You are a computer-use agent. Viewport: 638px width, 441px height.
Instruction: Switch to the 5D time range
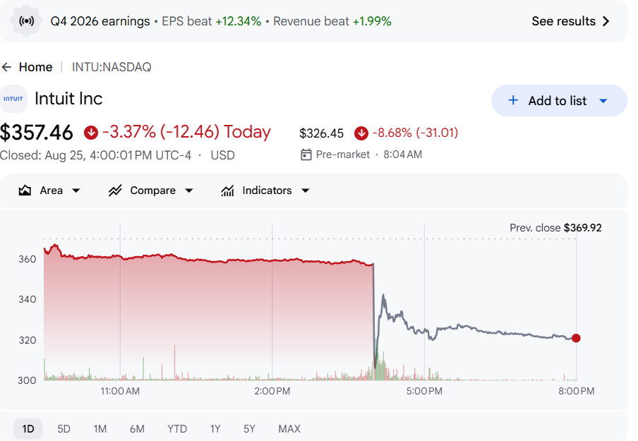(64, 429)
